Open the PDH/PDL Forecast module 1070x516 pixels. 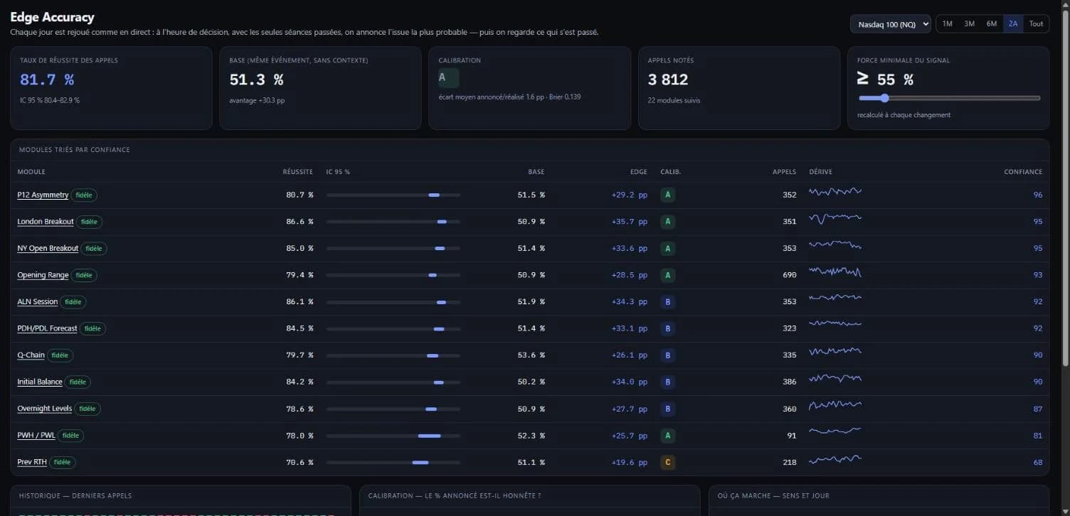pyautogui.click(x=47, y=328)
